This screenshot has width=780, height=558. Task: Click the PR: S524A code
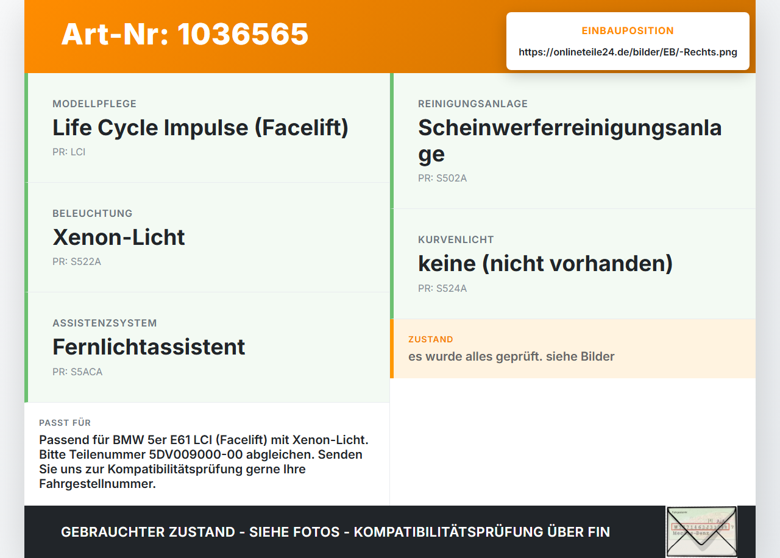pyautogui.click(x=442, y=288)
